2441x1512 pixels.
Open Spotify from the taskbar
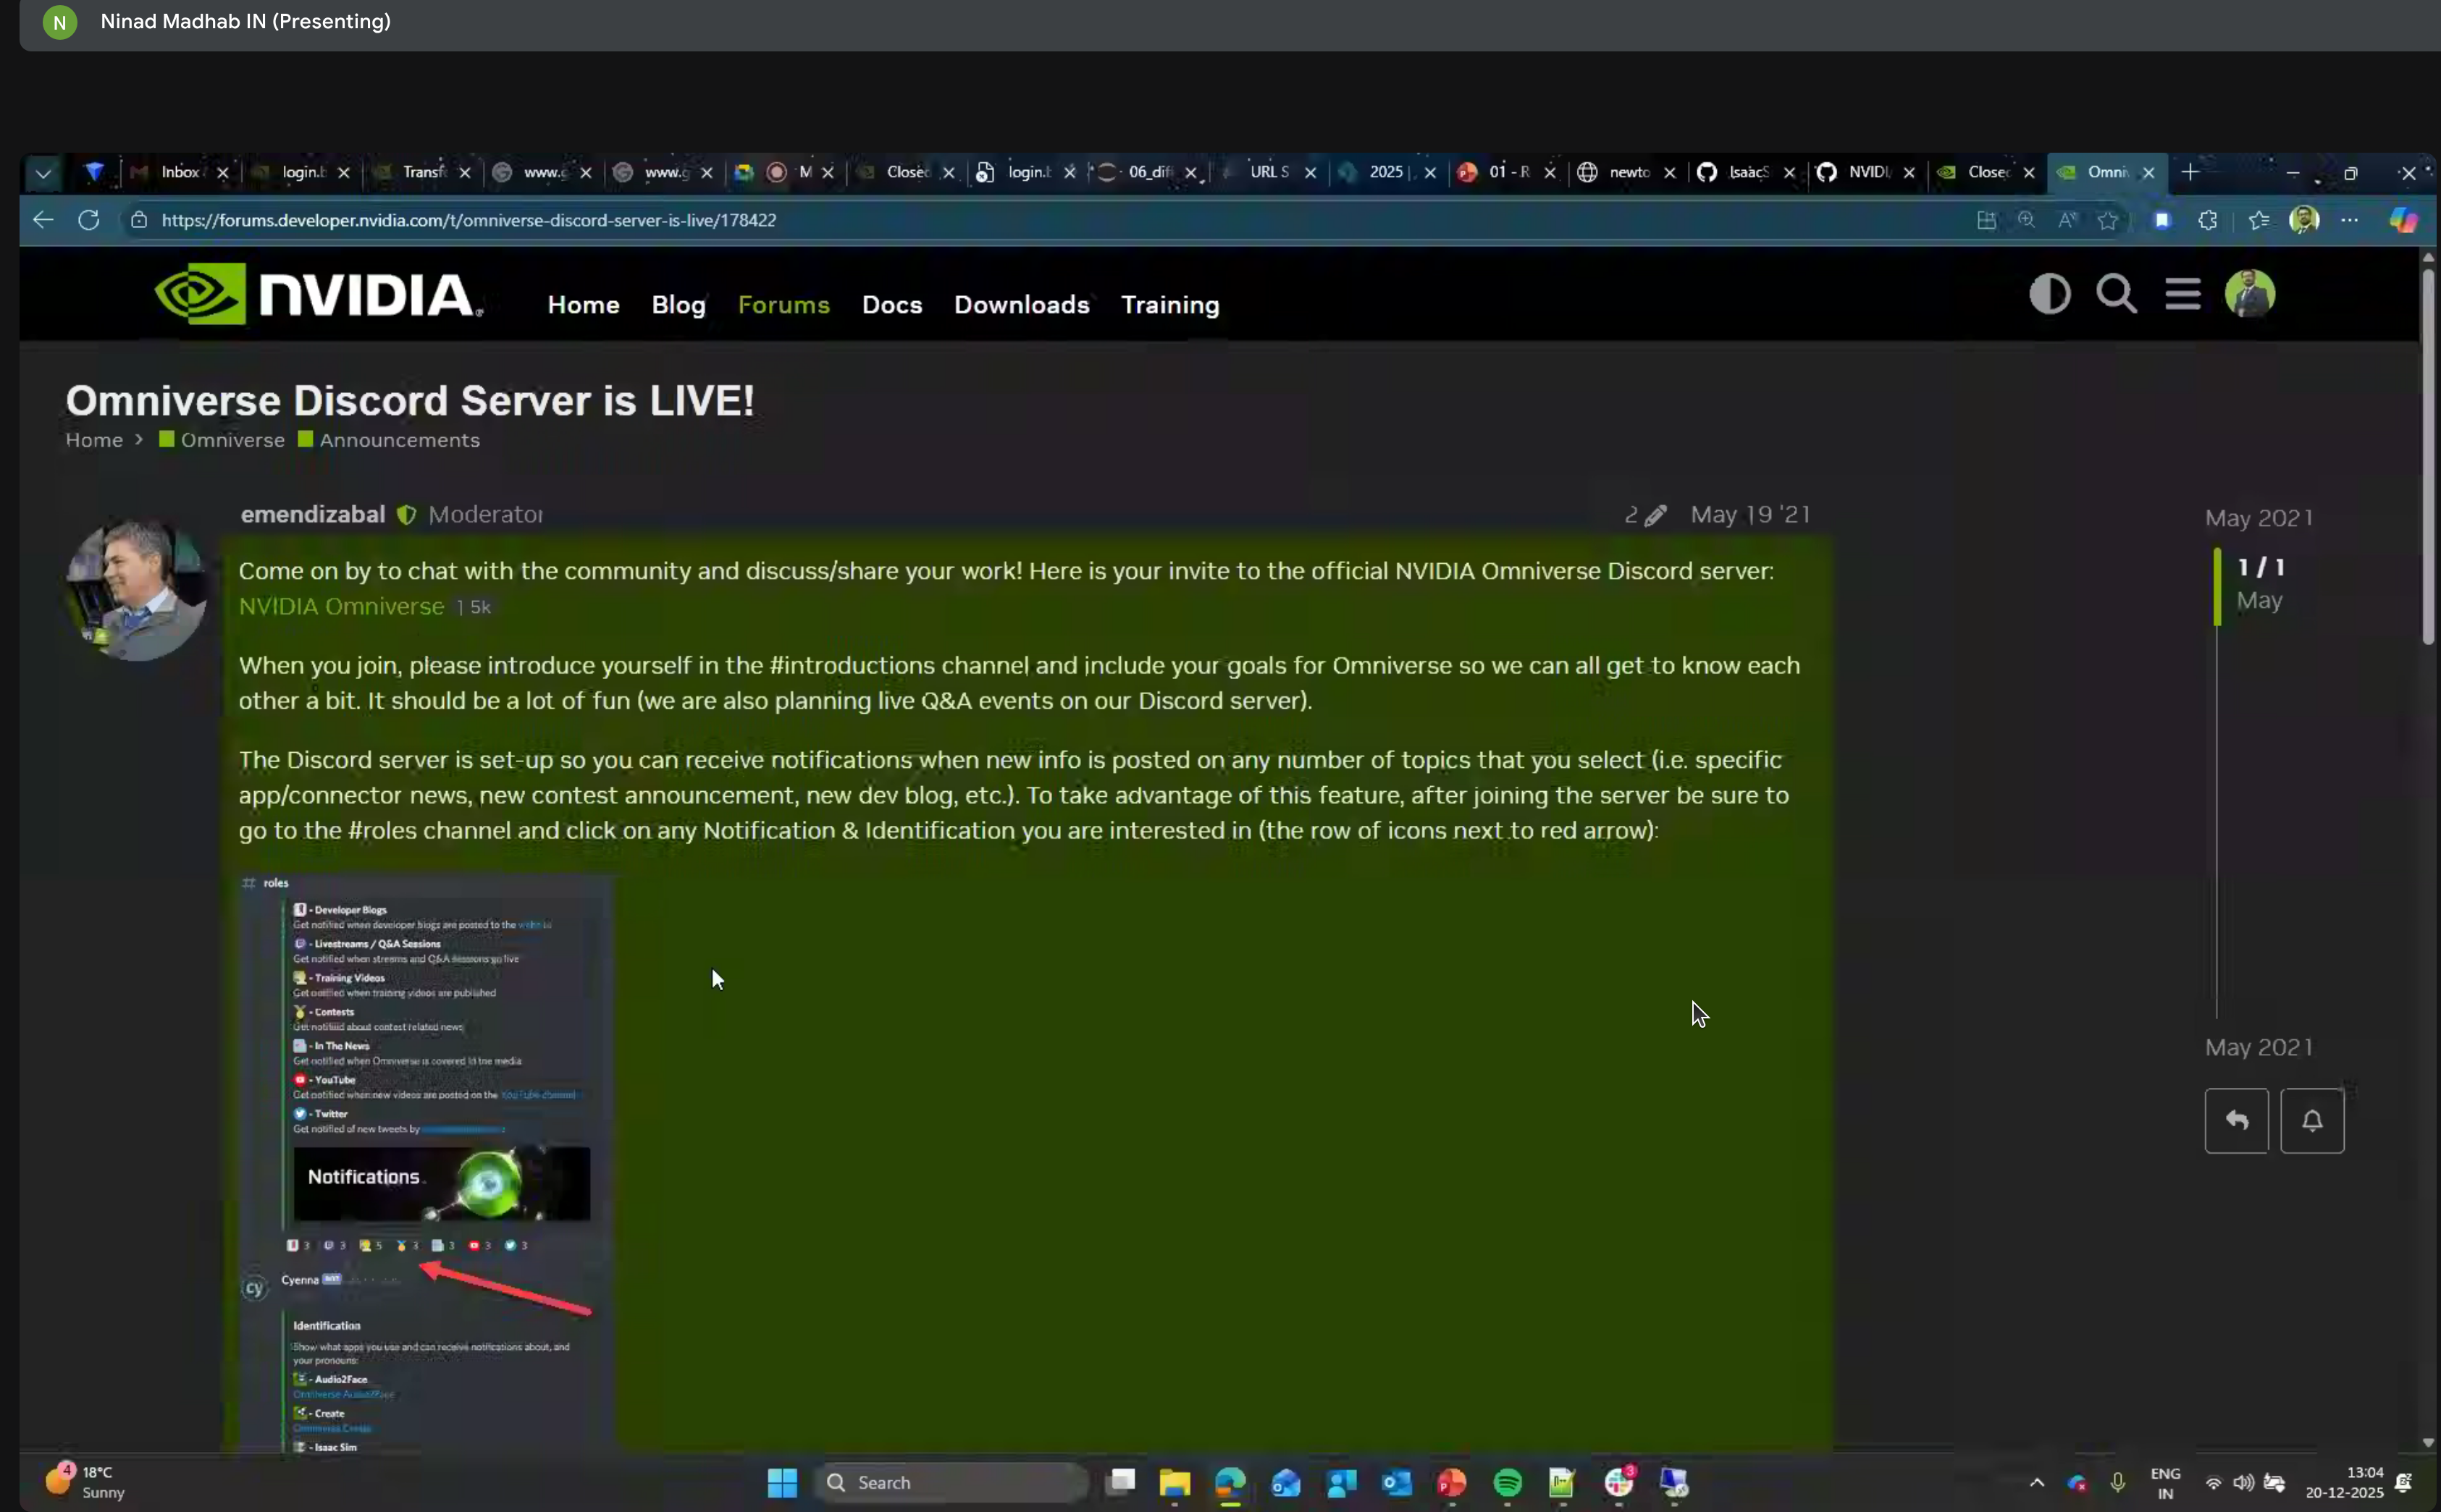point(1507,1482)
